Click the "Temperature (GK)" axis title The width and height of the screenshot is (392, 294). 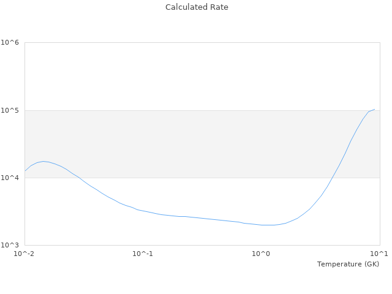click(348, 264)
